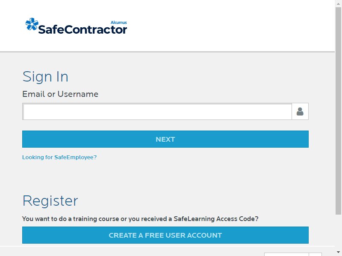Click the Email or Username label

[x=60, y=94]
